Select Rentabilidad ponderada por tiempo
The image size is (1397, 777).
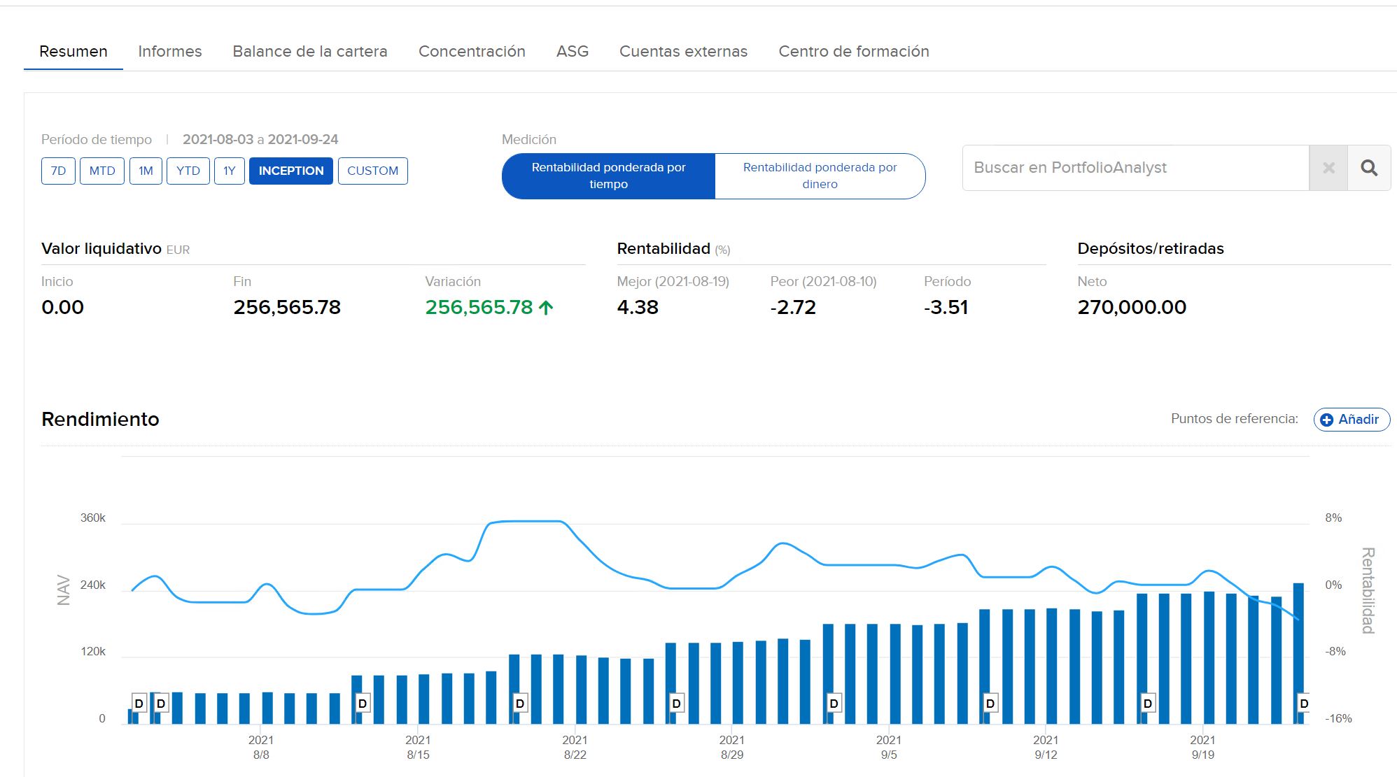pos(608,176)
